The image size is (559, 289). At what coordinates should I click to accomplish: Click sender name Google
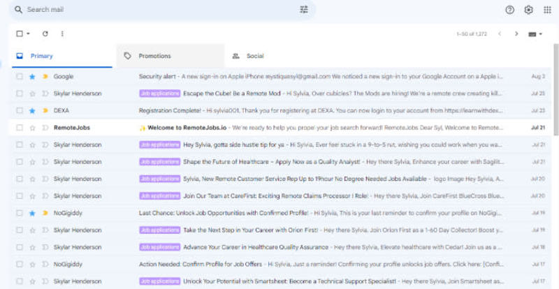pos(64,76)
